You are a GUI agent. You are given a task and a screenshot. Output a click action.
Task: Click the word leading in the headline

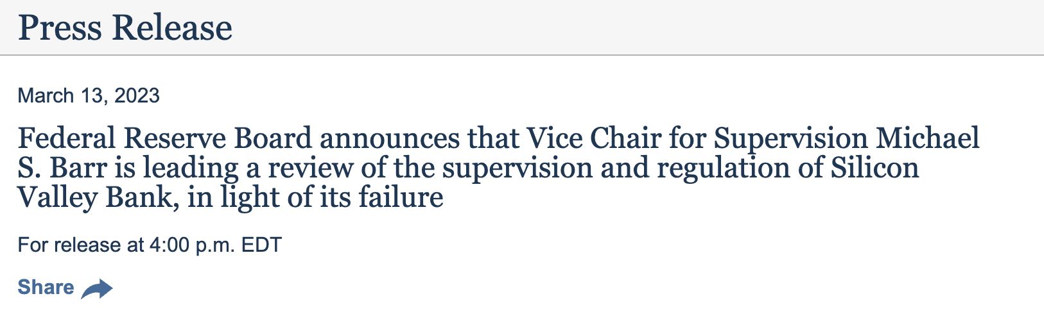190,169
